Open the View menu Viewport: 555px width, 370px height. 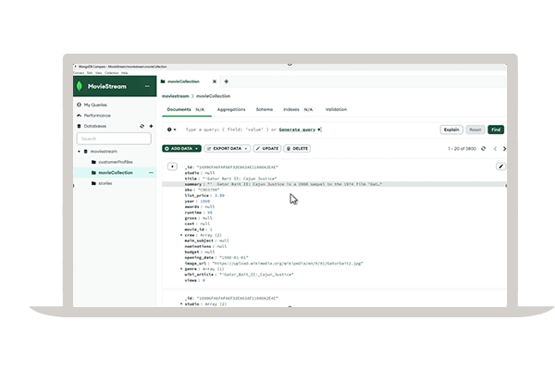[x=99, y=73]
